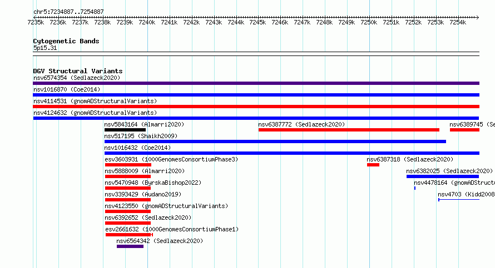Open nsv517195 (Shaikh2009) variant label

click(x=141, y=136)
